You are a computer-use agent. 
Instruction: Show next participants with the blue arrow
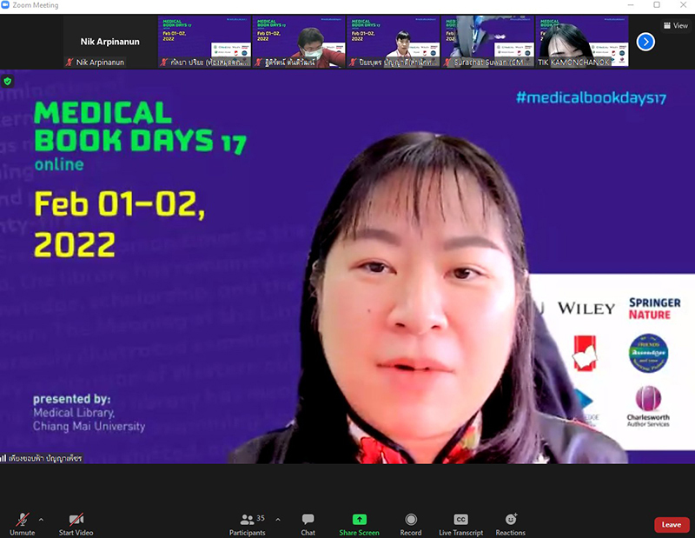(645, 41)
